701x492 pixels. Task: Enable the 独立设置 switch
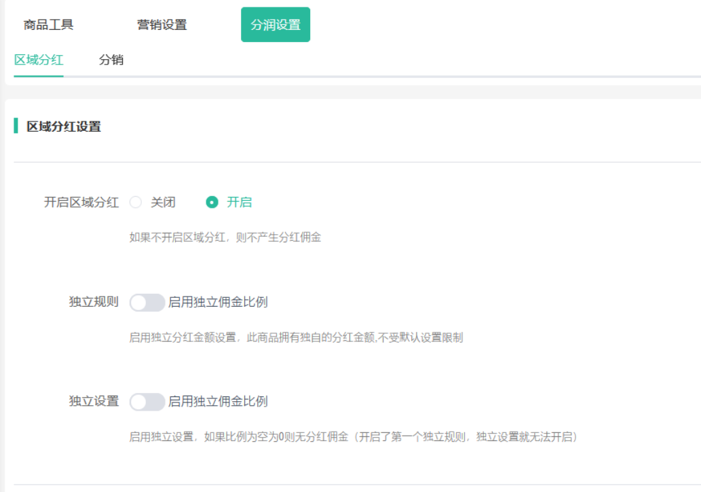point(147,402)
